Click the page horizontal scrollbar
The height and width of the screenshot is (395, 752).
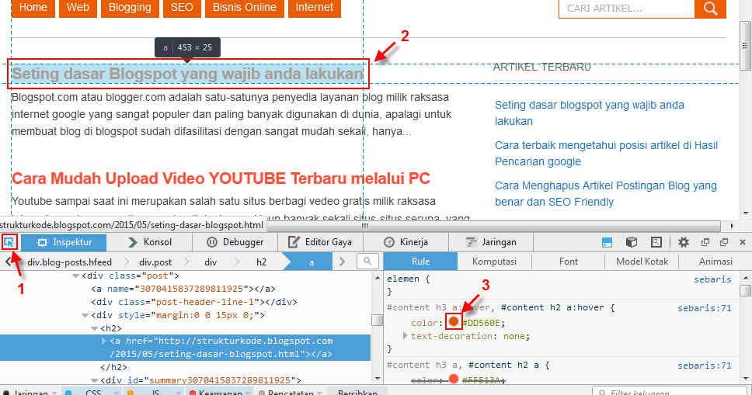click(364, 225)
